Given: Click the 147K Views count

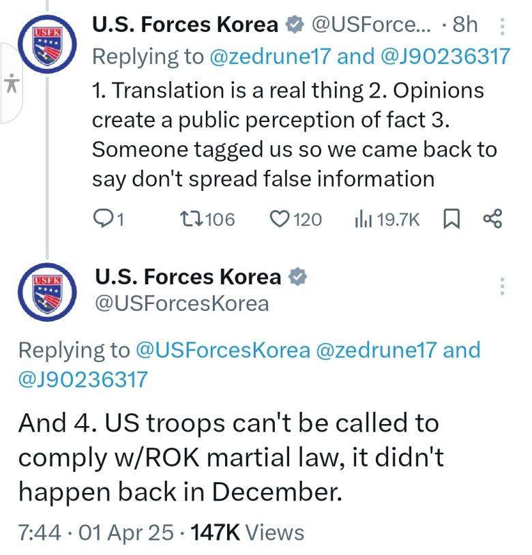Looking at the screenshot, I should pos(248,532).
